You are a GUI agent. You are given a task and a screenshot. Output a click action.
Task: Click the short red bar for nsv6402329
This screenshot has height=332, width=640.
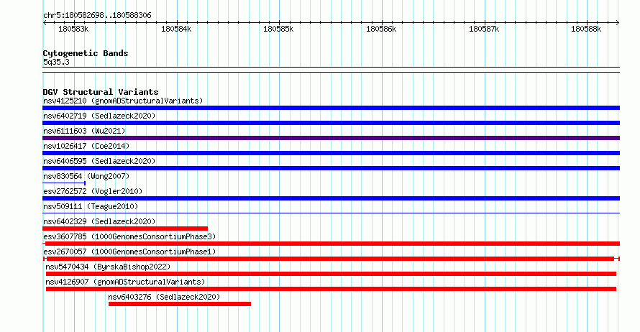(125, 229)
